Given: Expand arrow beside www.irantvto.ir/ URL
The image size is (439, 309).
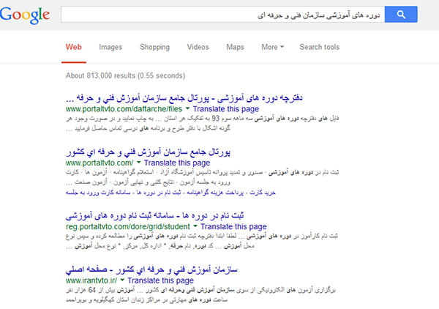Looking at the screenshot, I should pos(124,280).
